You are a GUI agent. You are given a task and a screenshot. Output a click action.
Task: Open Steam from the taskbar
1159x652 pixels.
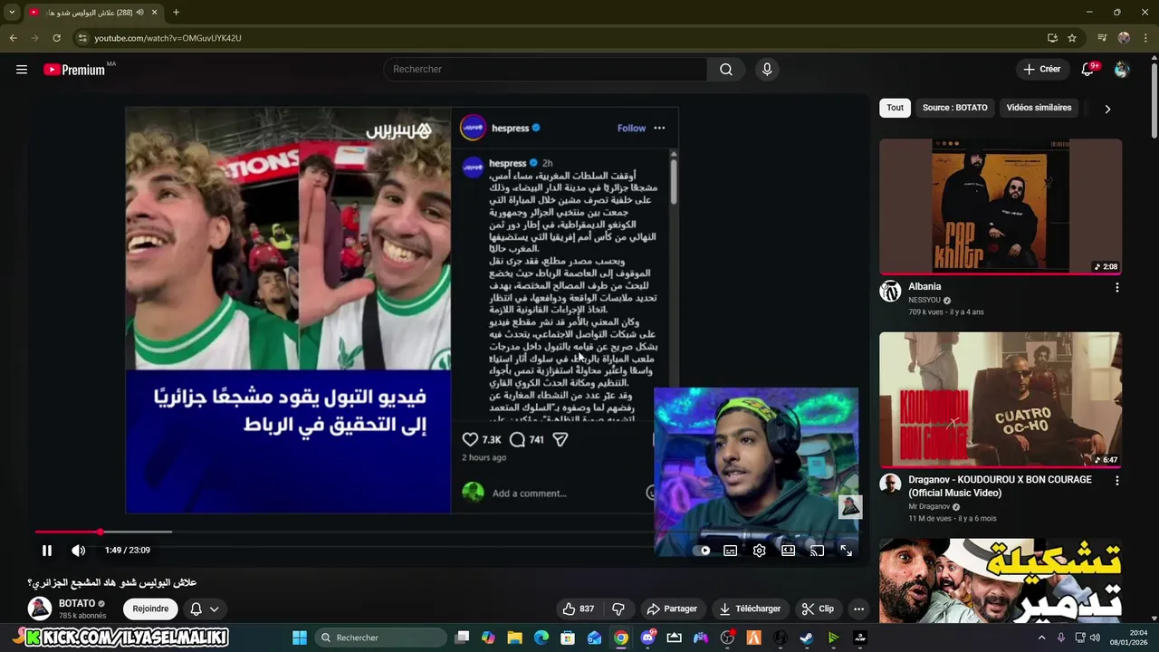(x=806, y=638)
